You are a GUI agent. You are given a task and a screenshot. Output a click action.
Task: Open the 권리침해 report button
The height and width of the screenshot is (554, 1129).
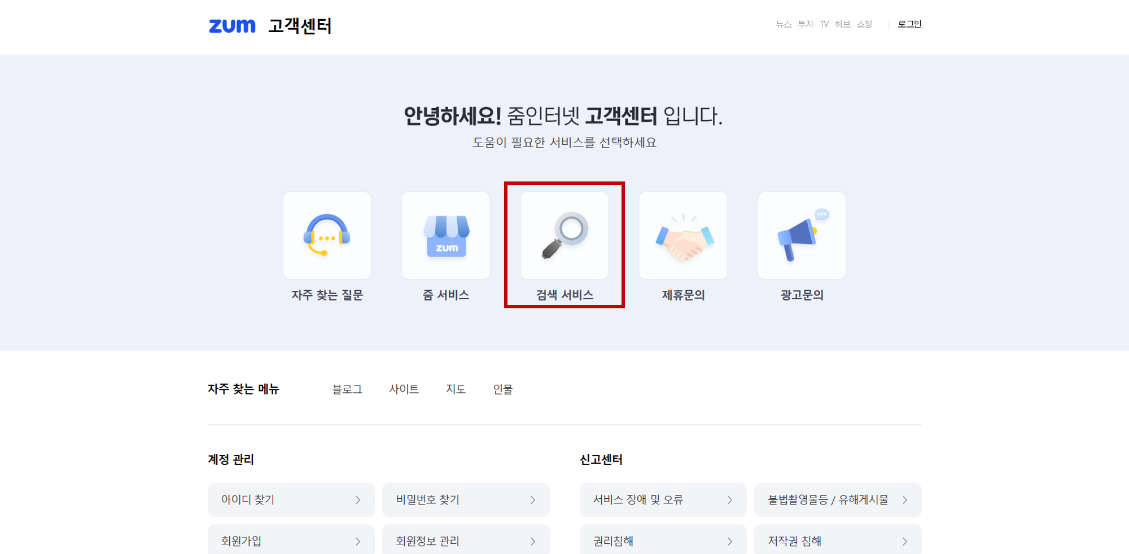pos(663,540)
